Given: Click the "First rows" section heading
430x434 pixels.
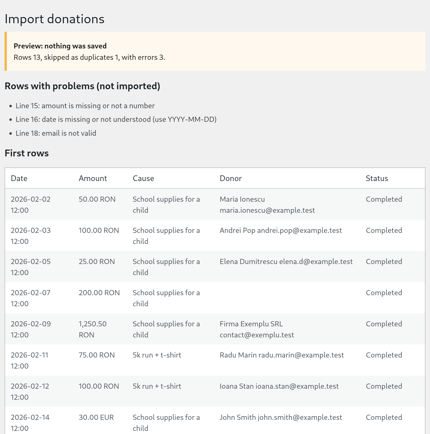Looking at the screenshot, I should pyautogui.click(x=27, y=153).
